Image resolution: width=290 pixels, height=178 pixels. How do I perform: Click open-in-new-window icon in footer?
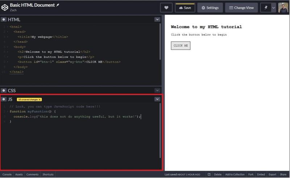[209, 174]
